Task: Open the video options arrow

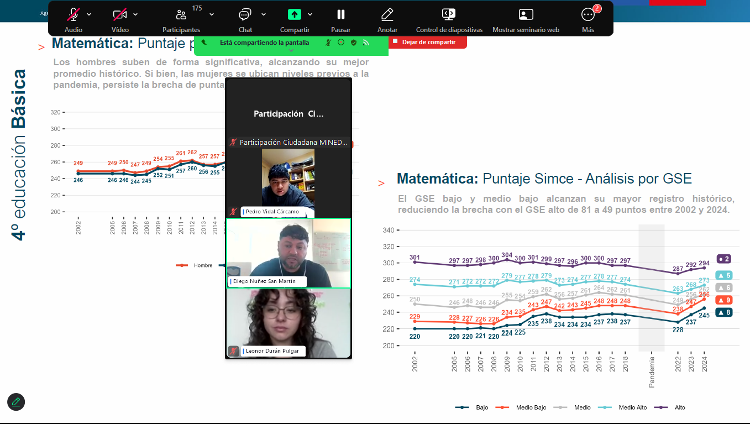Action: tap(136, 14)
